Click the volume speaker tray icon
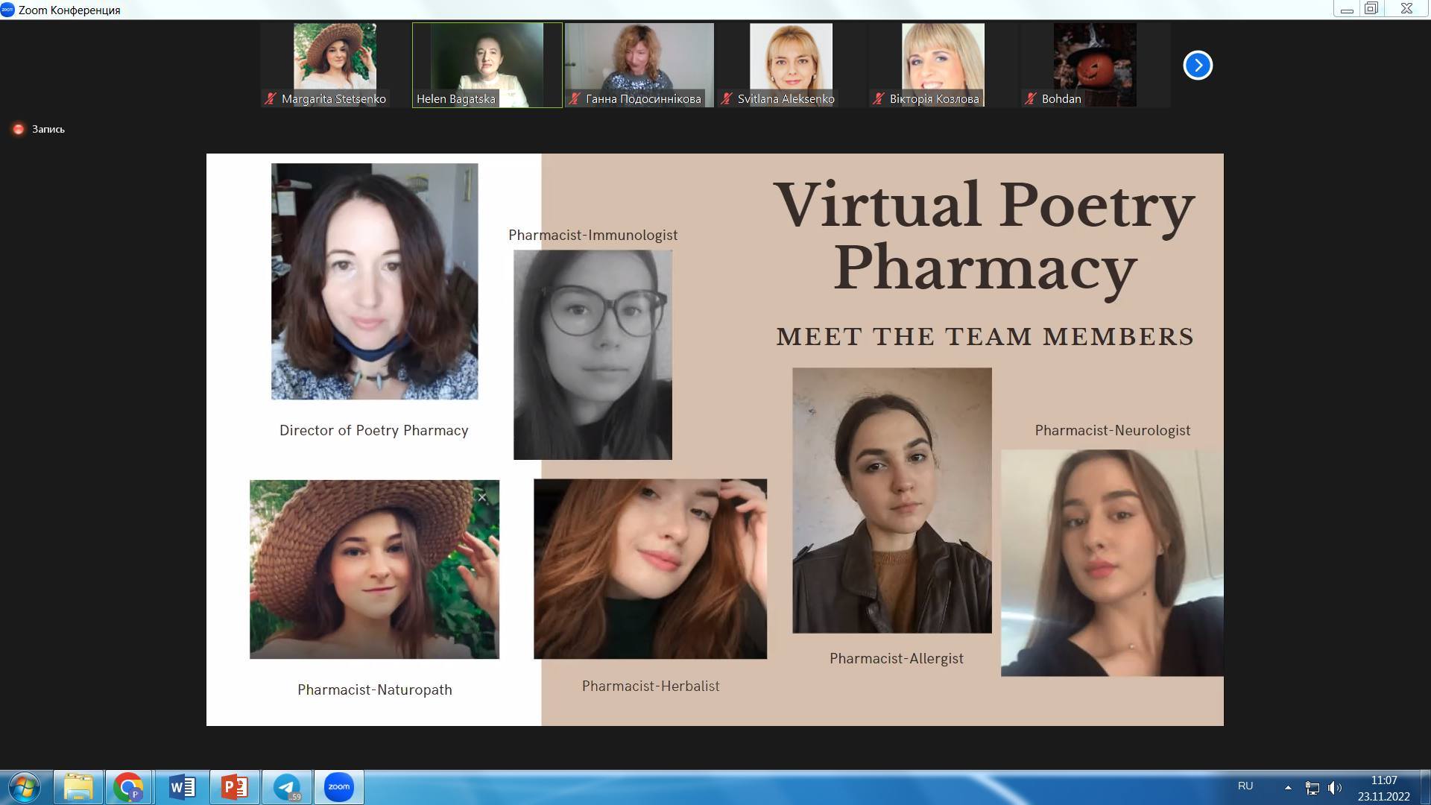1431x805 pixels. click(x=1334, y=787)
